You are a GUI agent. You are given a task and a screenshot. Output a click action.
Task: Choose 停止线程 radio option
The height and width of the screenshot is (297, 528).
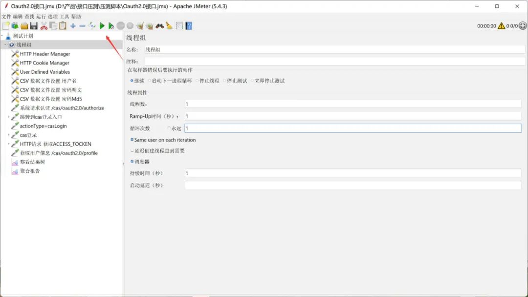tap(197, 81)
